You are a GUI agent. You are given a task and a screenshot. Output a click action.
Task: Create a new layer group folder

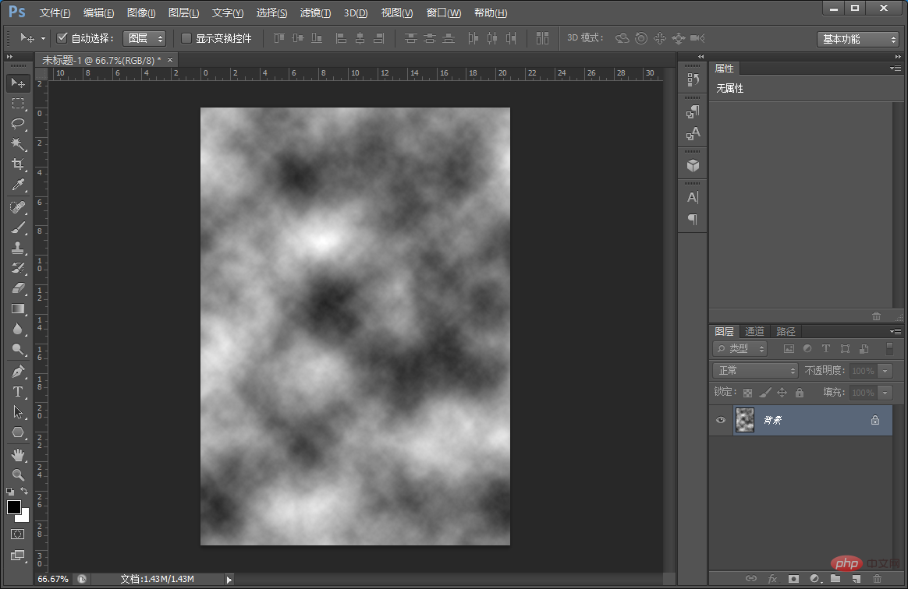(835, 579)
